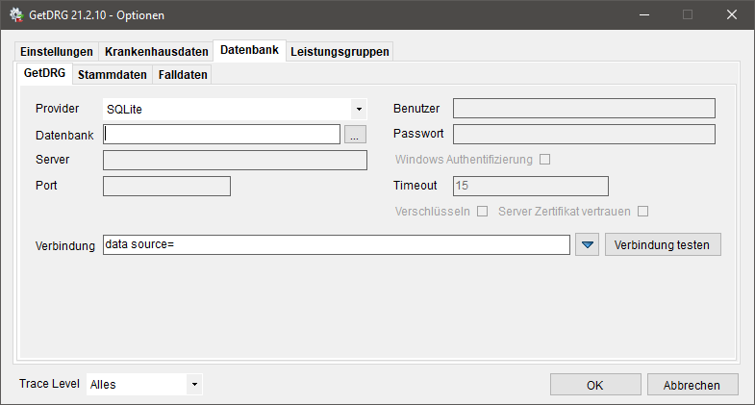Focus the Datenbank input field
The image size is (755, 405).
point(221,135)
